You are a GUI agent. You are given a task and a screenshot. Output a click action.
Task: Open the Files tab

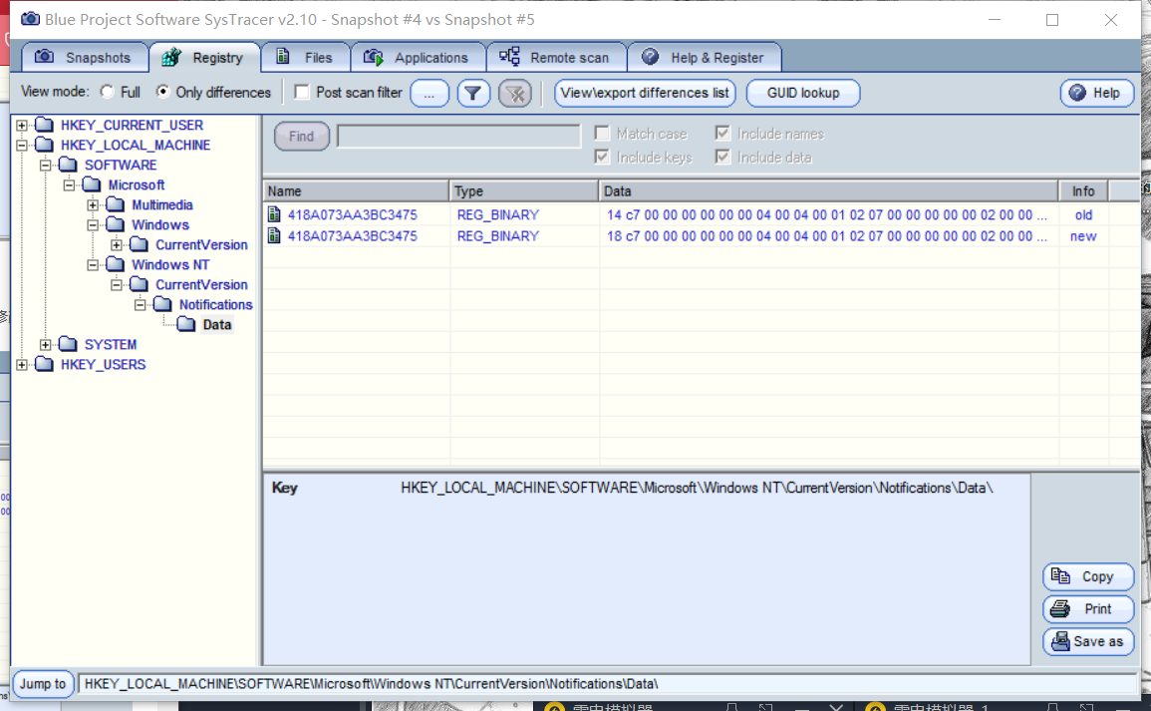click(x=305, y=57)
